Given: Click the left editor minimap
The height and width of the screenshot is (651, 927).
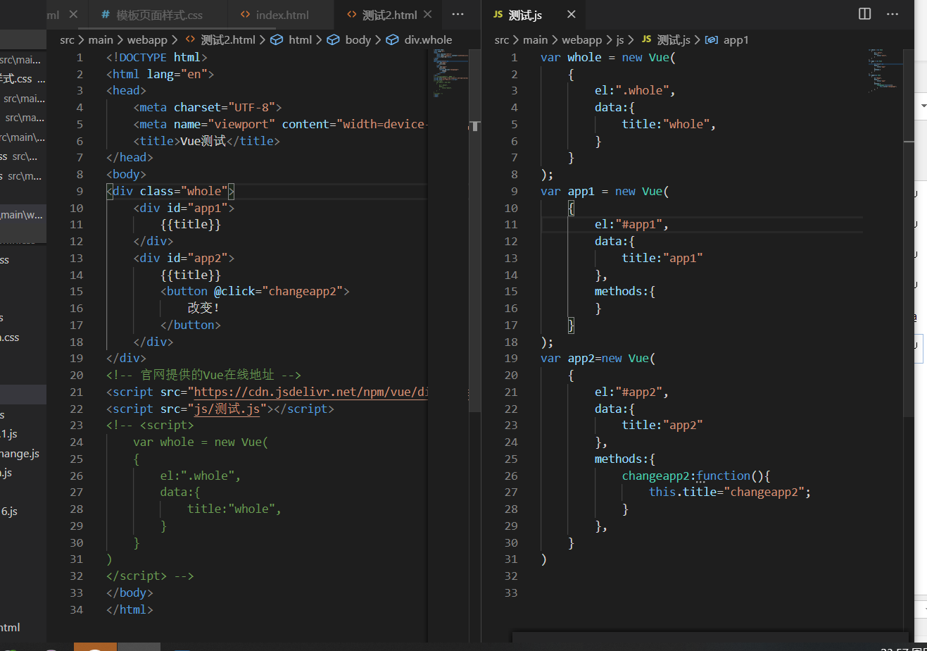Looking at the screenshot, I should (451, 74).
